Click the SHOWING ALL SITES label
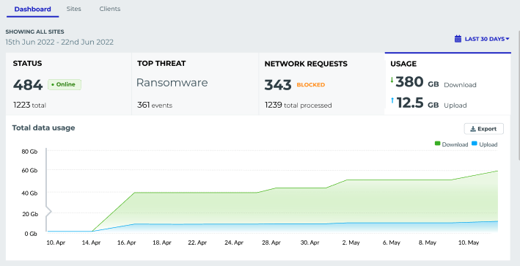The image size is (520, 266). pos(34,32)
